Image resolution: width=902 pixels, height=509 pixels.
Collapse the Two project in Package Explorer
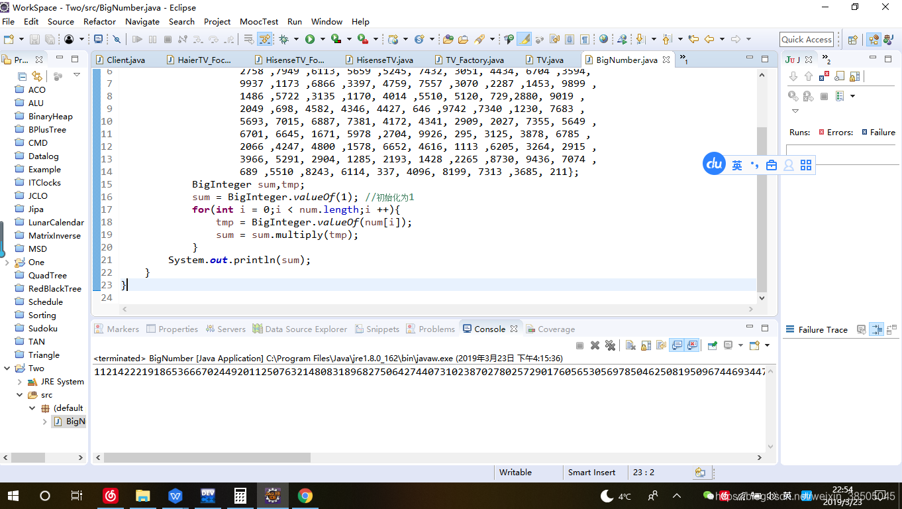pyautogui.click(x=7, y=368)
